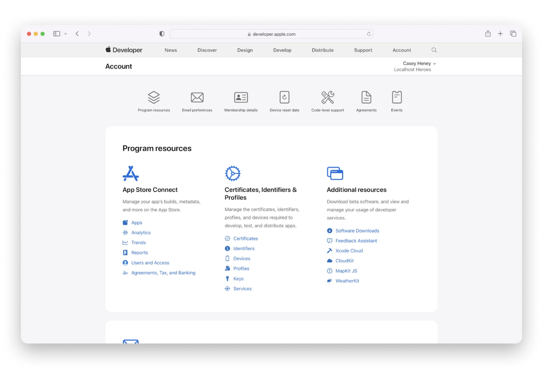Screen dimensions: 543x372
Task: Open the WeatherKit link
Action: tap(347, 281)
